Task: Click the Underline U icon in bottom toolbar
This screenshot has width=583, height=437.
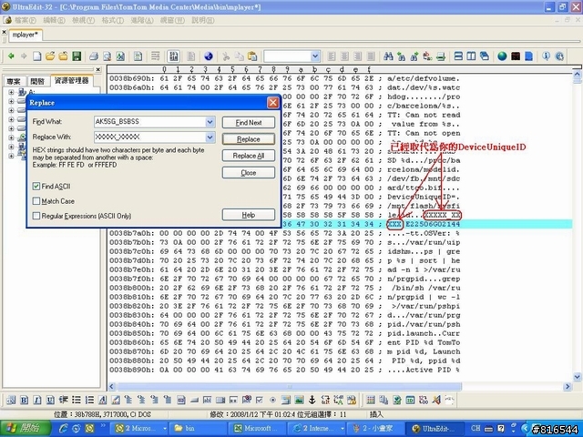Action: click(x=50, y=400)
